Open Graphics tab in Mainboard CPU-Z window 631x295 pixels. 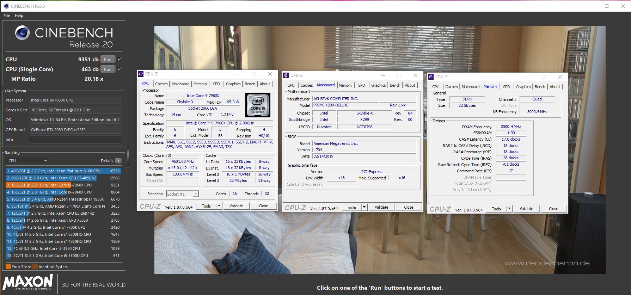[x=379, y=85]
